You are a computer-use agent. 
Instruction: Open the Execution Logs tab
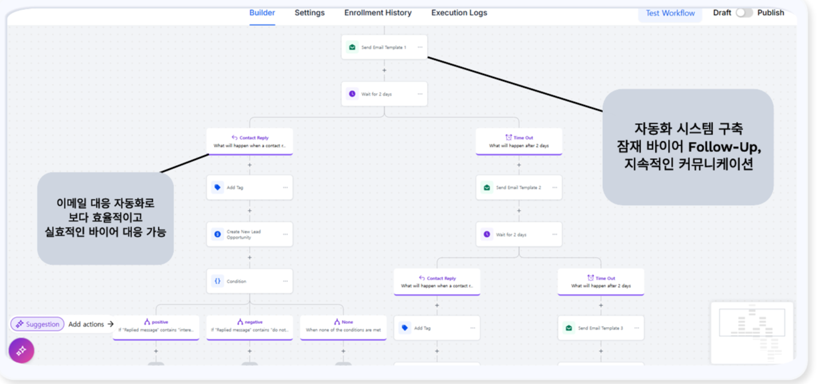pyautogui.click(x=459, y=13)
